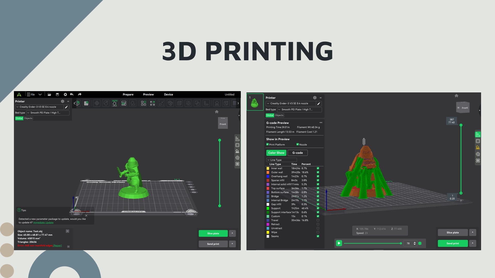Undo the last action in the top bar
This screenshot has height=278, width=495.
[72, 94]
